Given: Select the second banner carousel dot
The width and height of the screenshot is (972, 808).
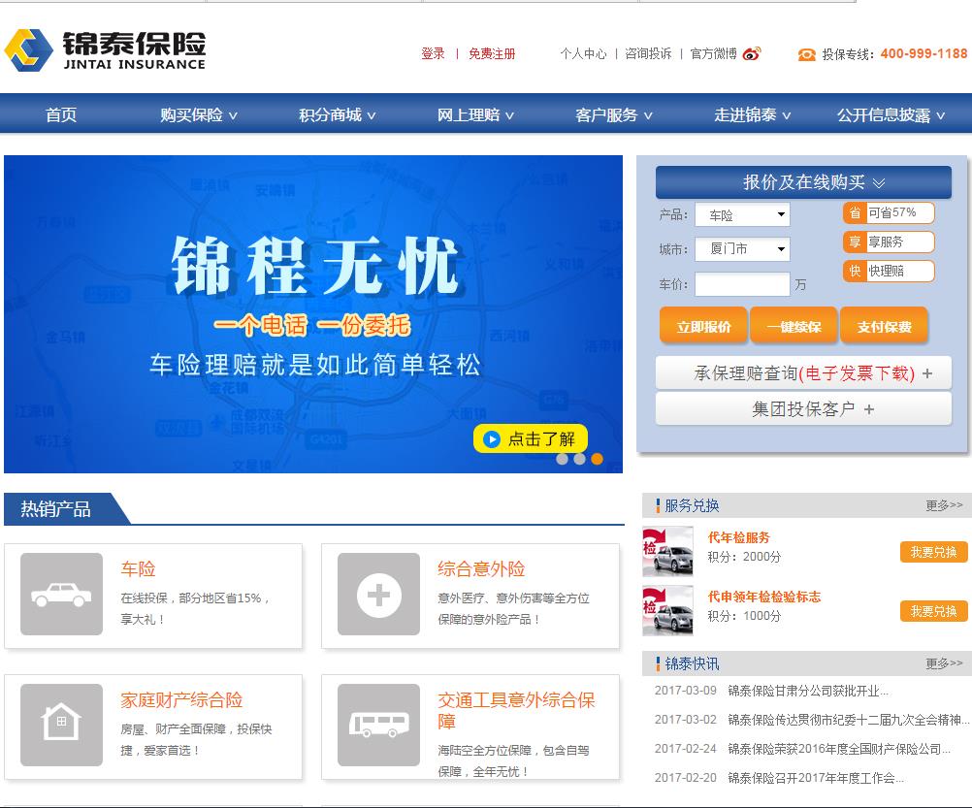Looking at the screenshot, I should 579,459.
